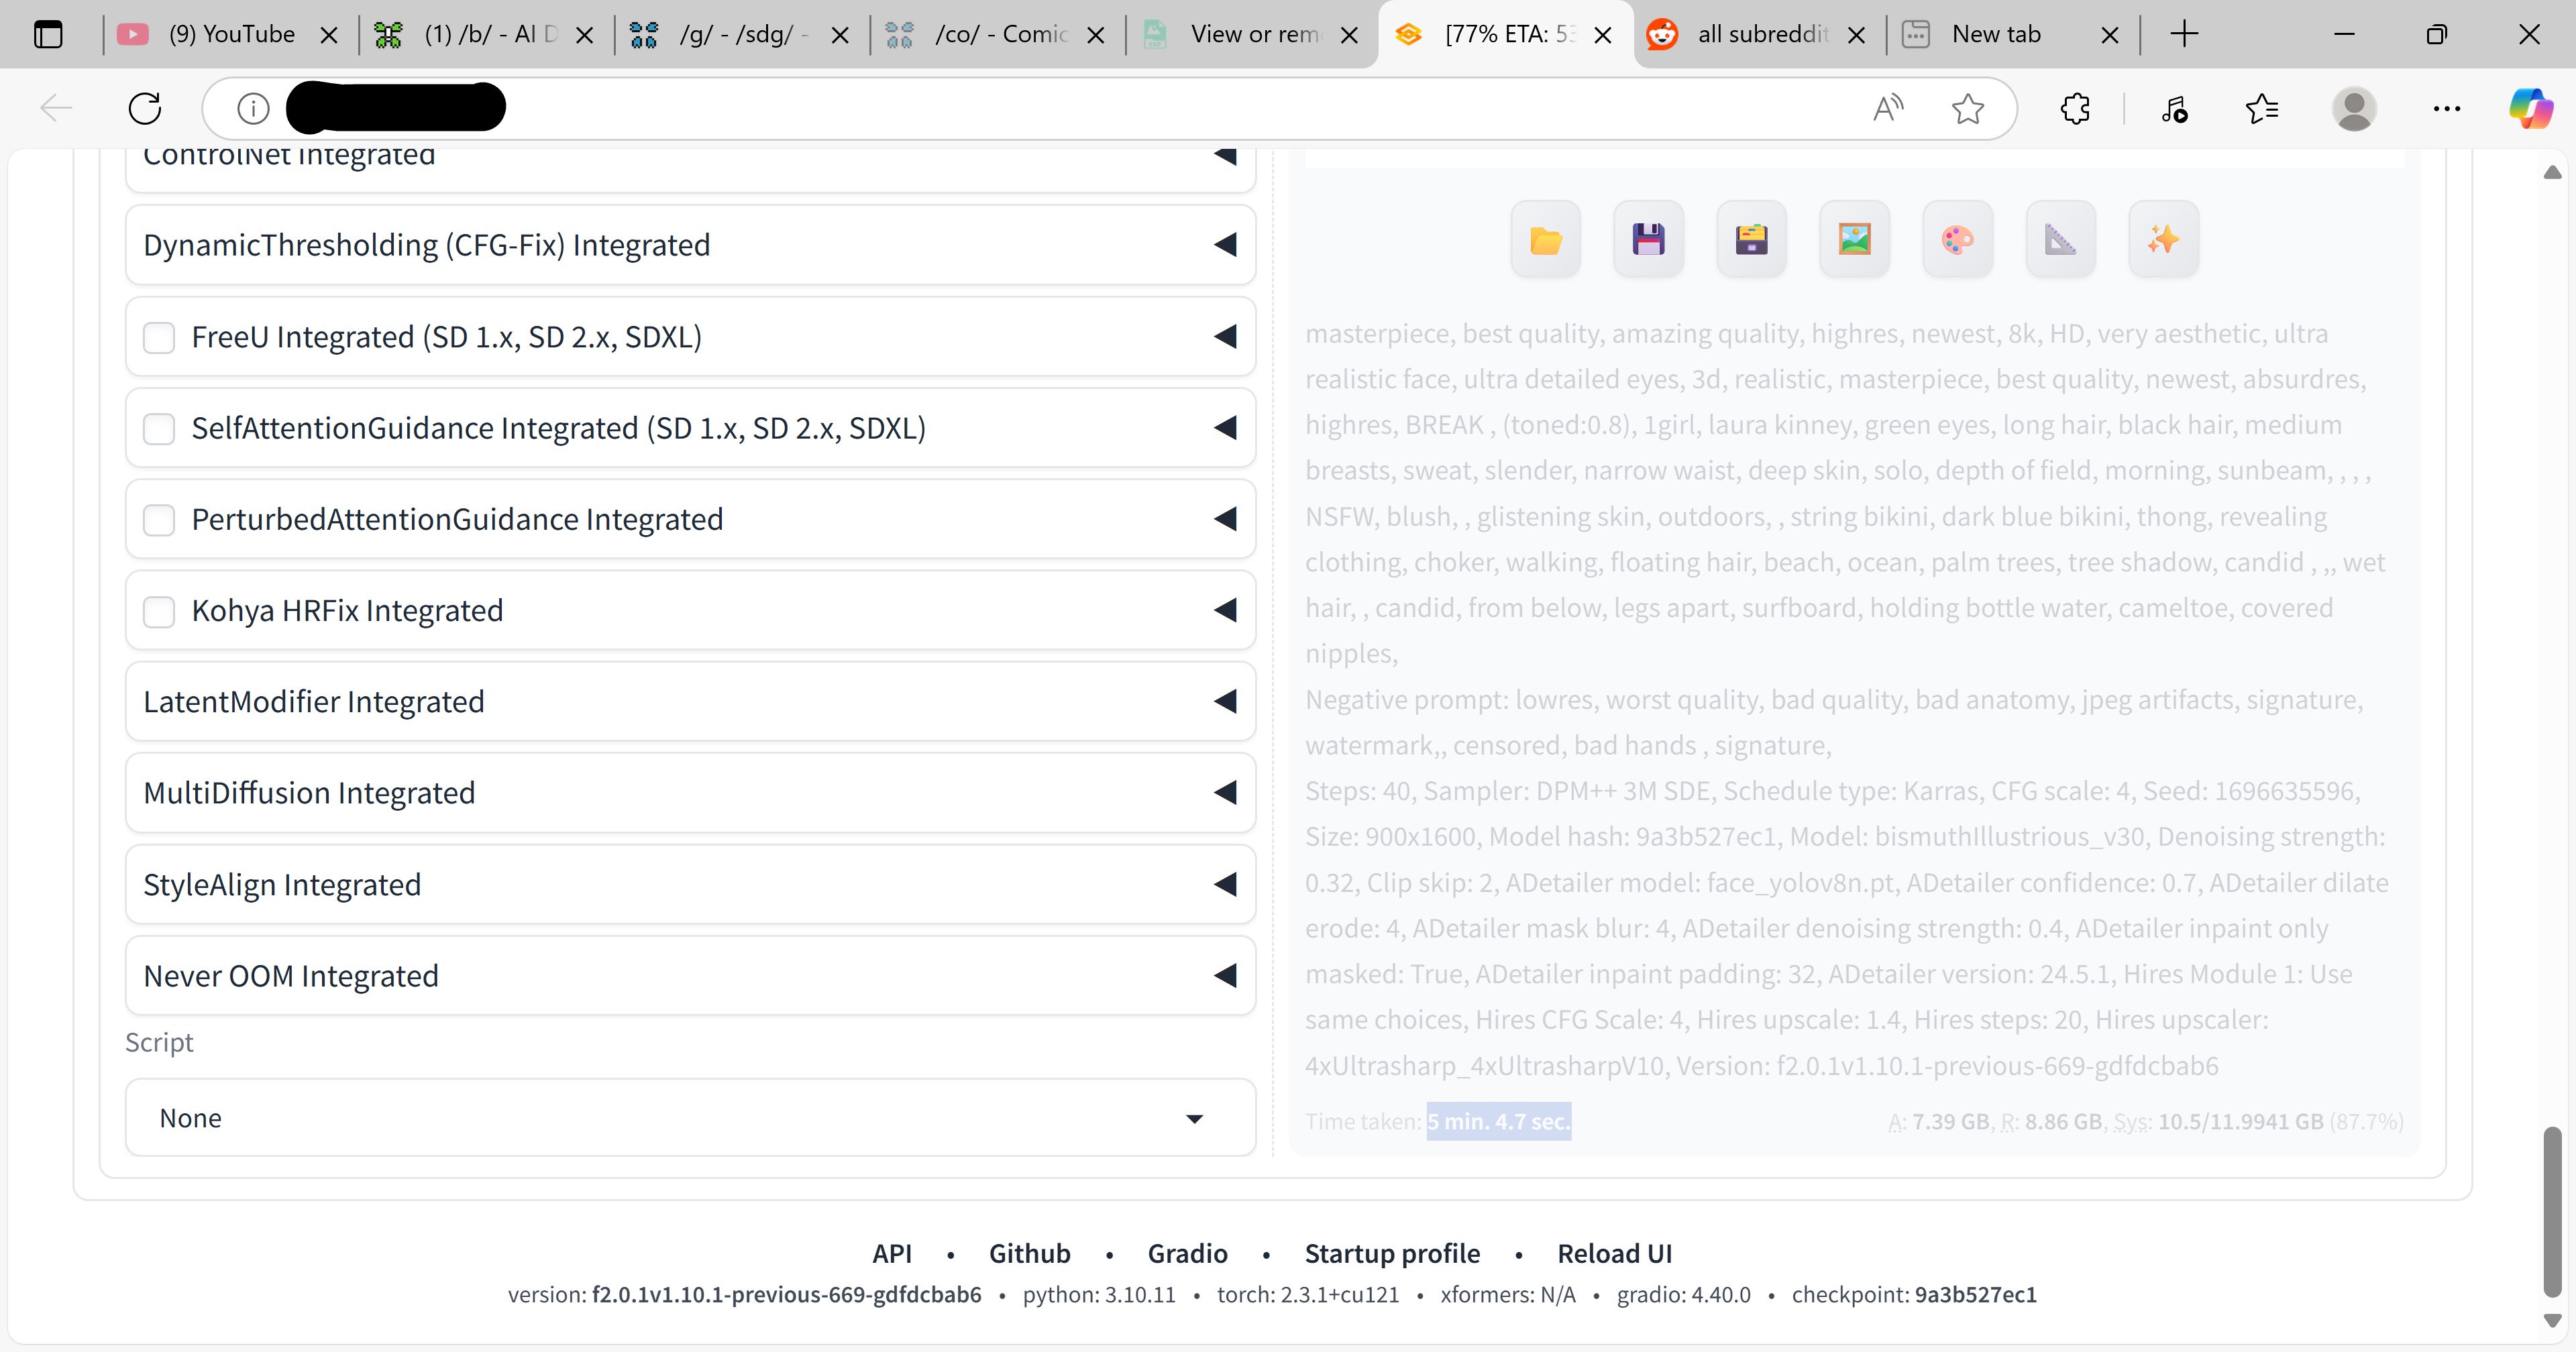Screen dimensions: 2576x1352
Task: Send image to img2img picture icon
Action: pos(1855,240)
